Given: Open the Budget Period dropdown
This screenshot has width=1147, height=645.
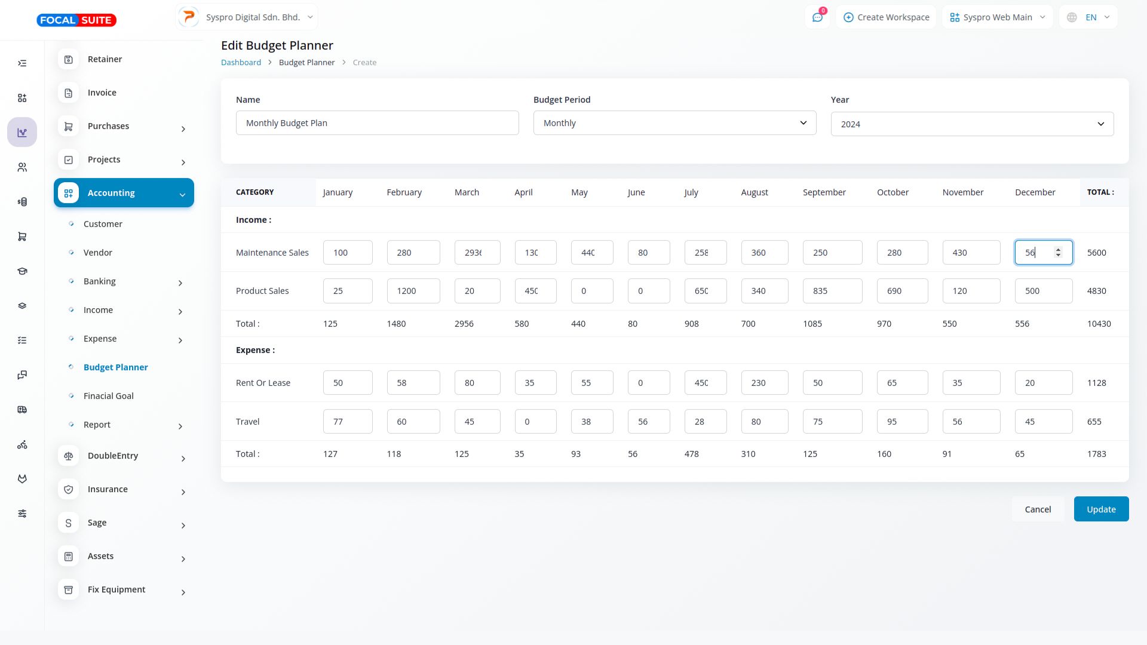Looking at the screenshot, I should (x=674, y=123).
